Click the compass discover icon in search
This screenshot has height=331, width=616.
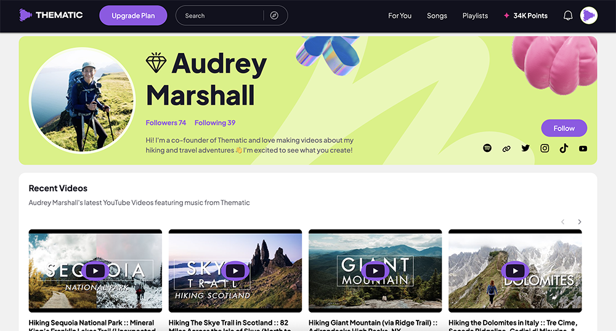(x=274, y=15)
